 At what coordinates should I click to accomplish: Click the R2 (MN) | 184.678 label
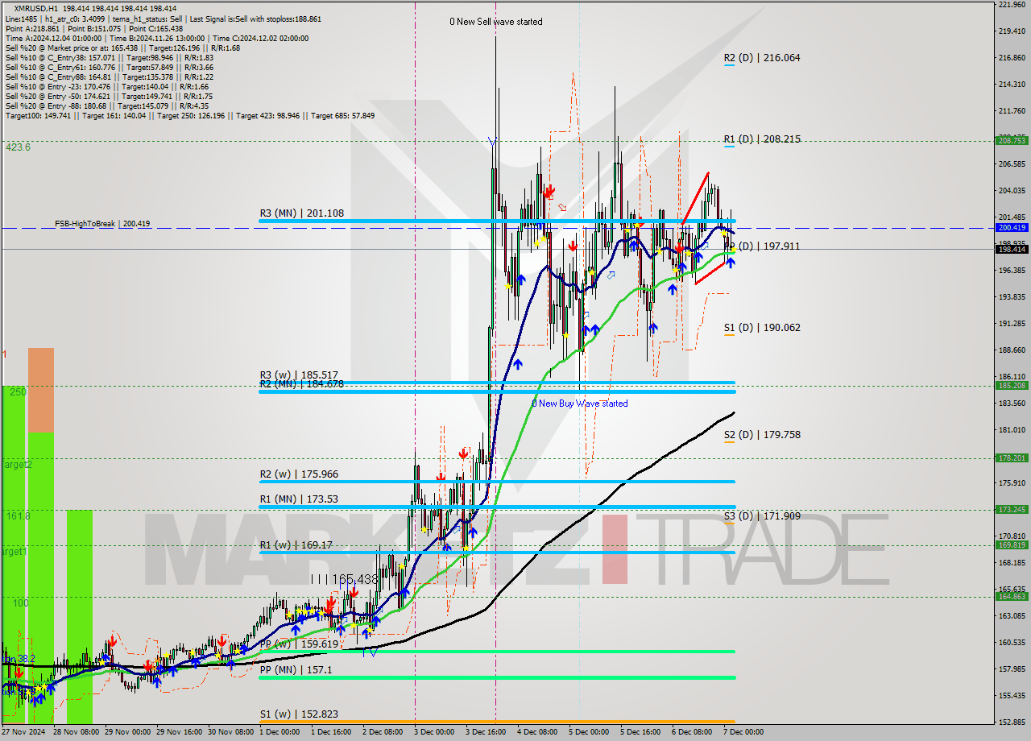(302, 384)
